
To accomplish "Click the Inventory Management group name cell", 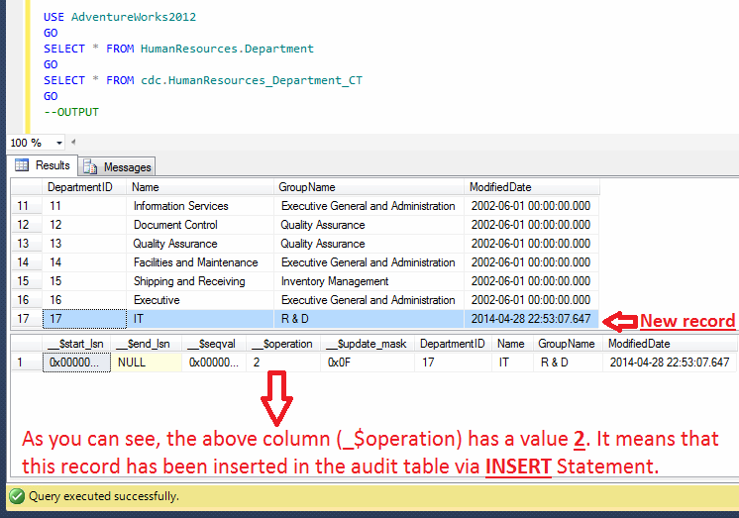I will click(335, 281).
